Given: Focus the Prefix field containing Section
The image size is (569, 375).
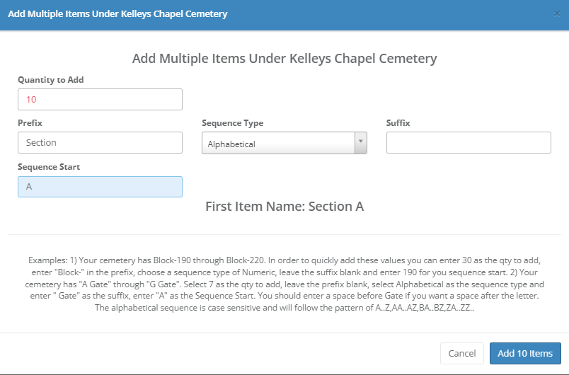Looking at the screenshot, I should (100, 142).
